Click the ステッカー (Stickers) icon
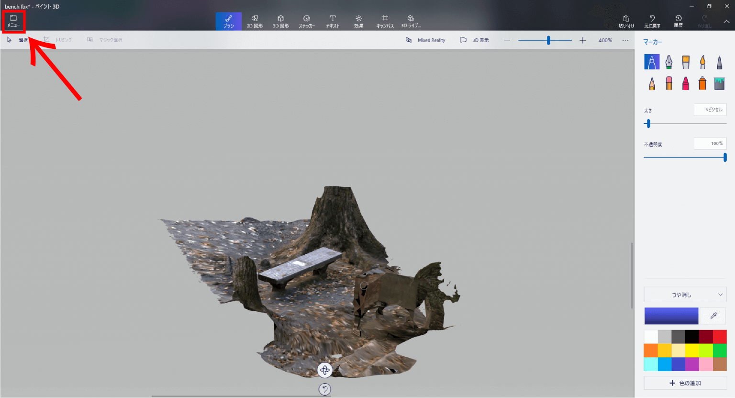The height and width of the screenshot is (398, 735). click(x=306, y=21)
